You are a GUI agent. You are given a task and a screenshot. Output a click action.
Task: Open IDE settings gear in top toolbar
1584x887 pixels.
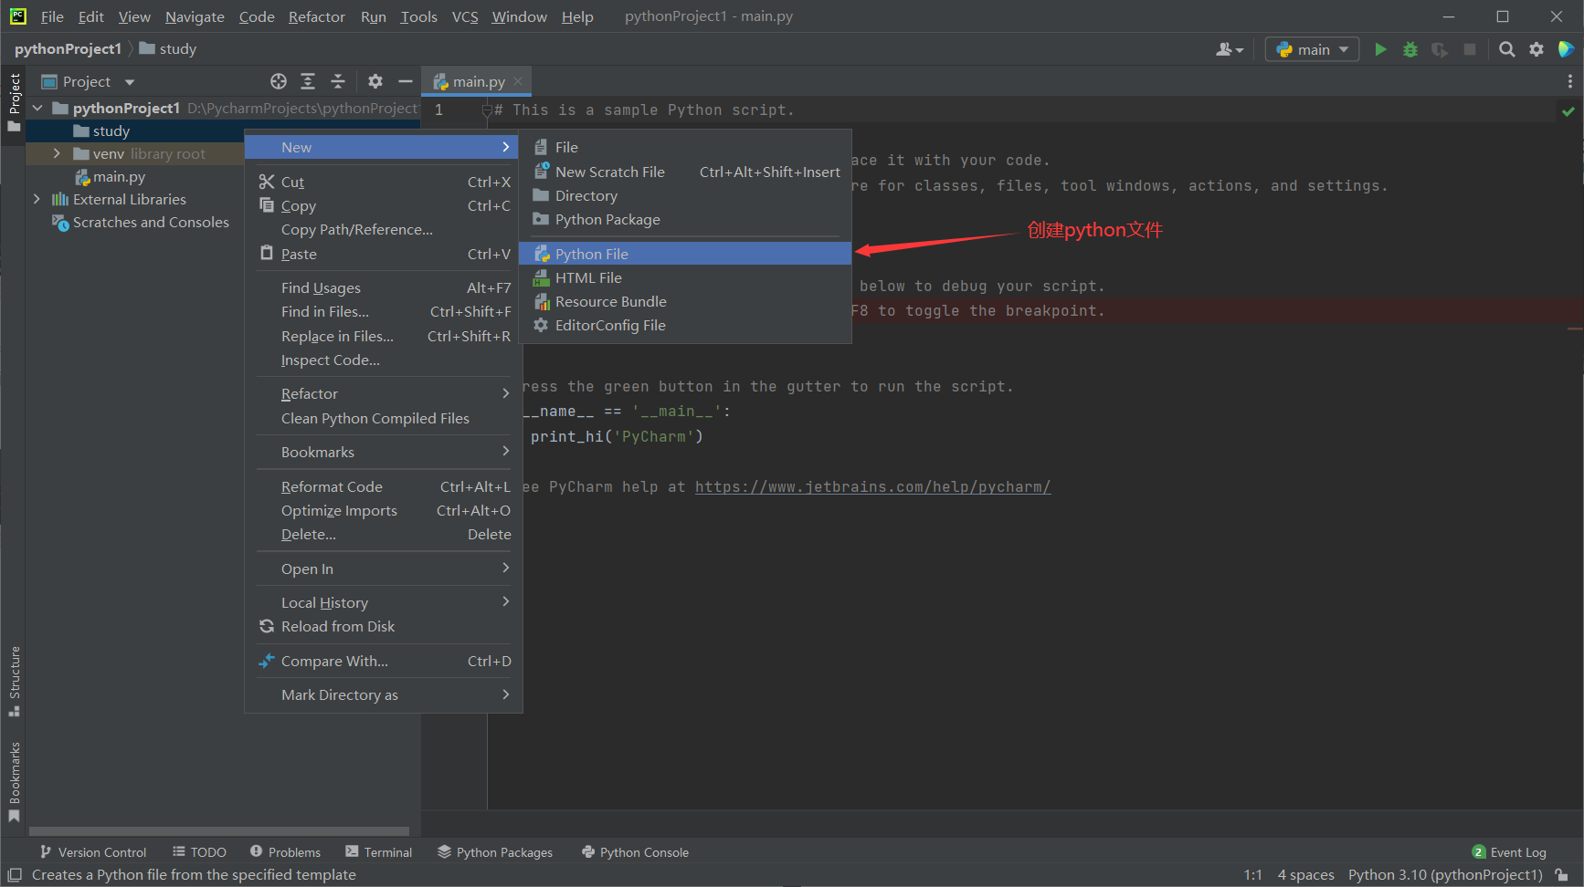[1536, 49]
